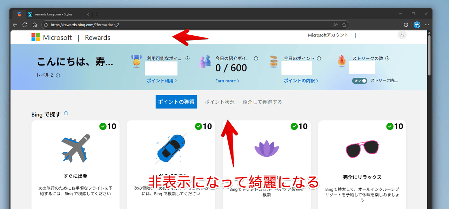449x209 pixels.
Task: Click the page vertical scrollbar
Action: pos(429,56)
